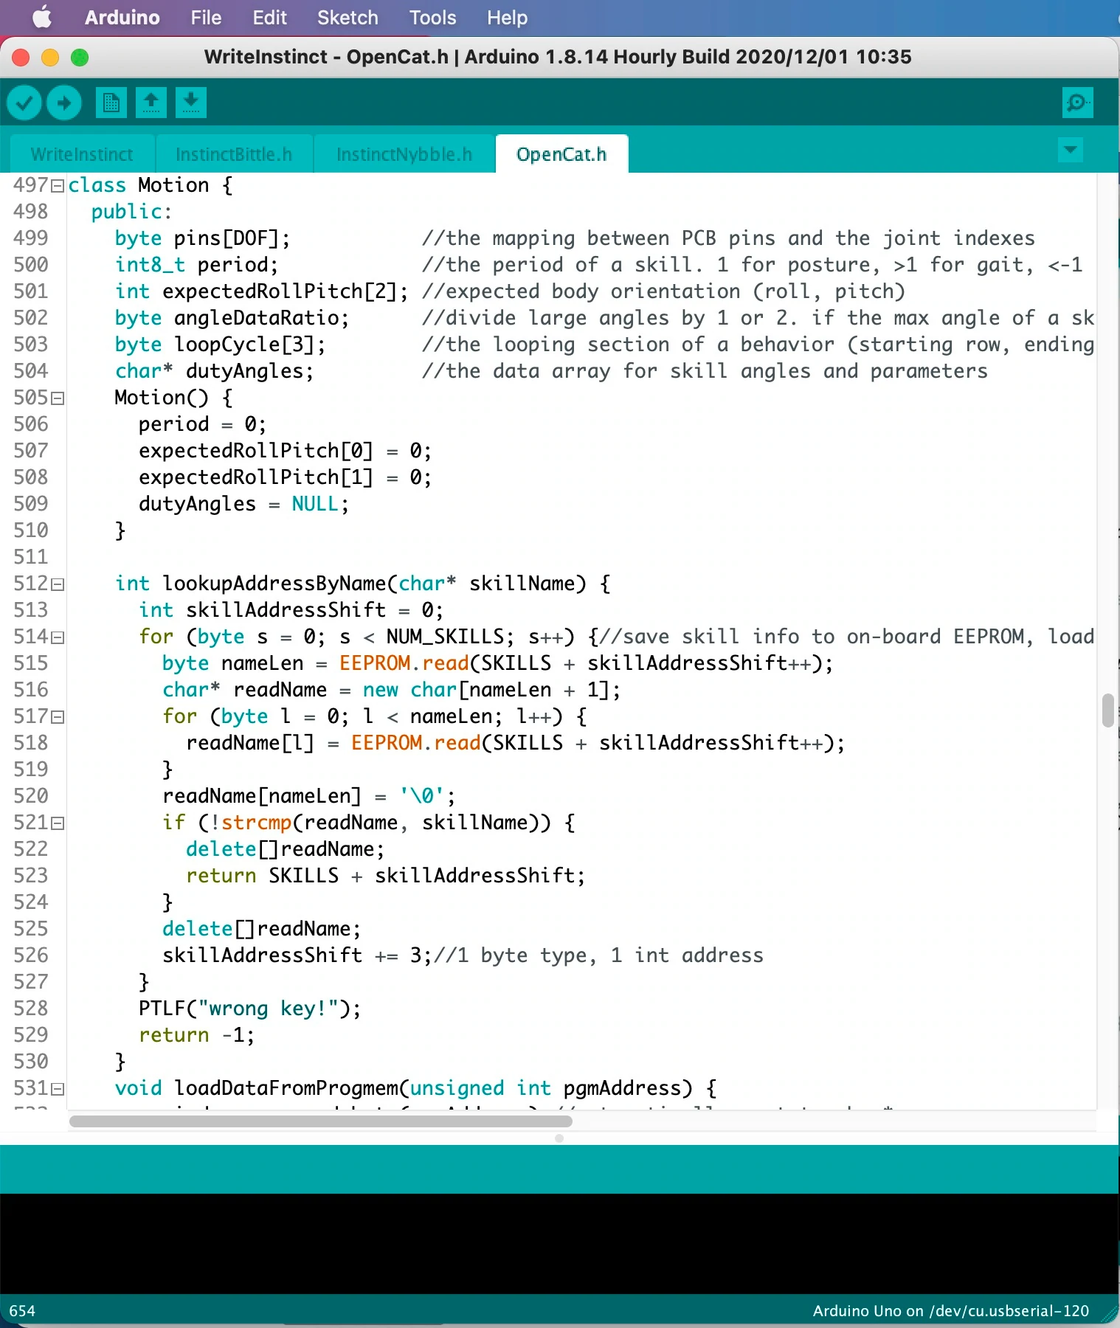Switch to the WriteInstinct tab

pos(82,154)
